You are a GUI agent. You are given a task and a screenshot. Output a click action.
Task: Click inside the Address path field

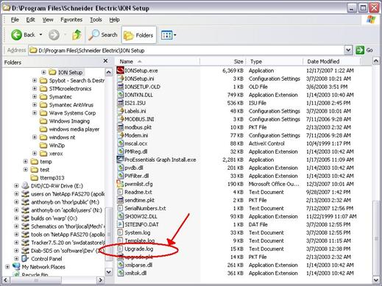coord(186,50)
